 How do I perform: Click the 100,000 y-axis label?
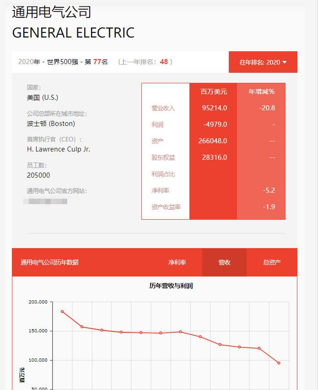pos(38,360)
